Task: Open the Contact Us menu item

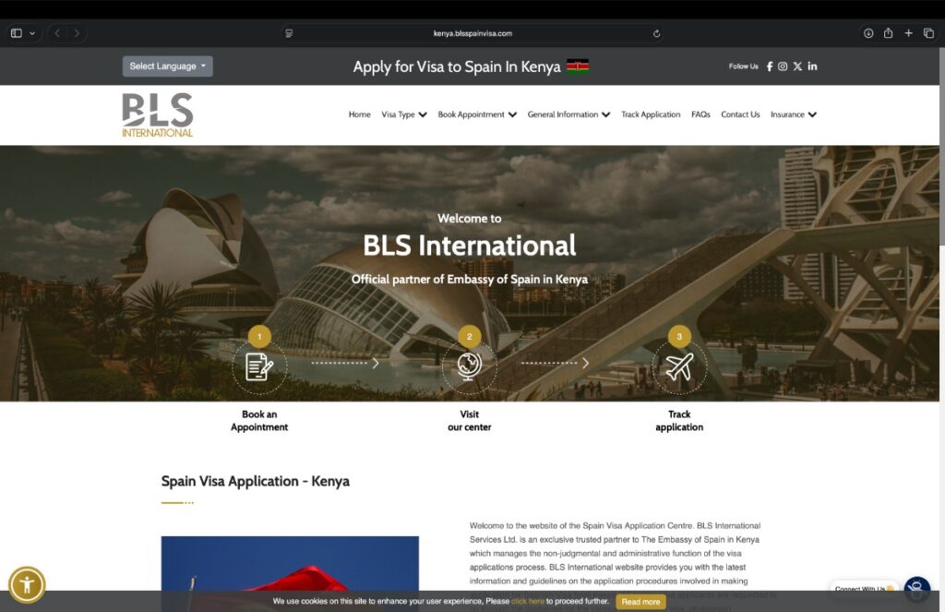Action: click(740, 114)
